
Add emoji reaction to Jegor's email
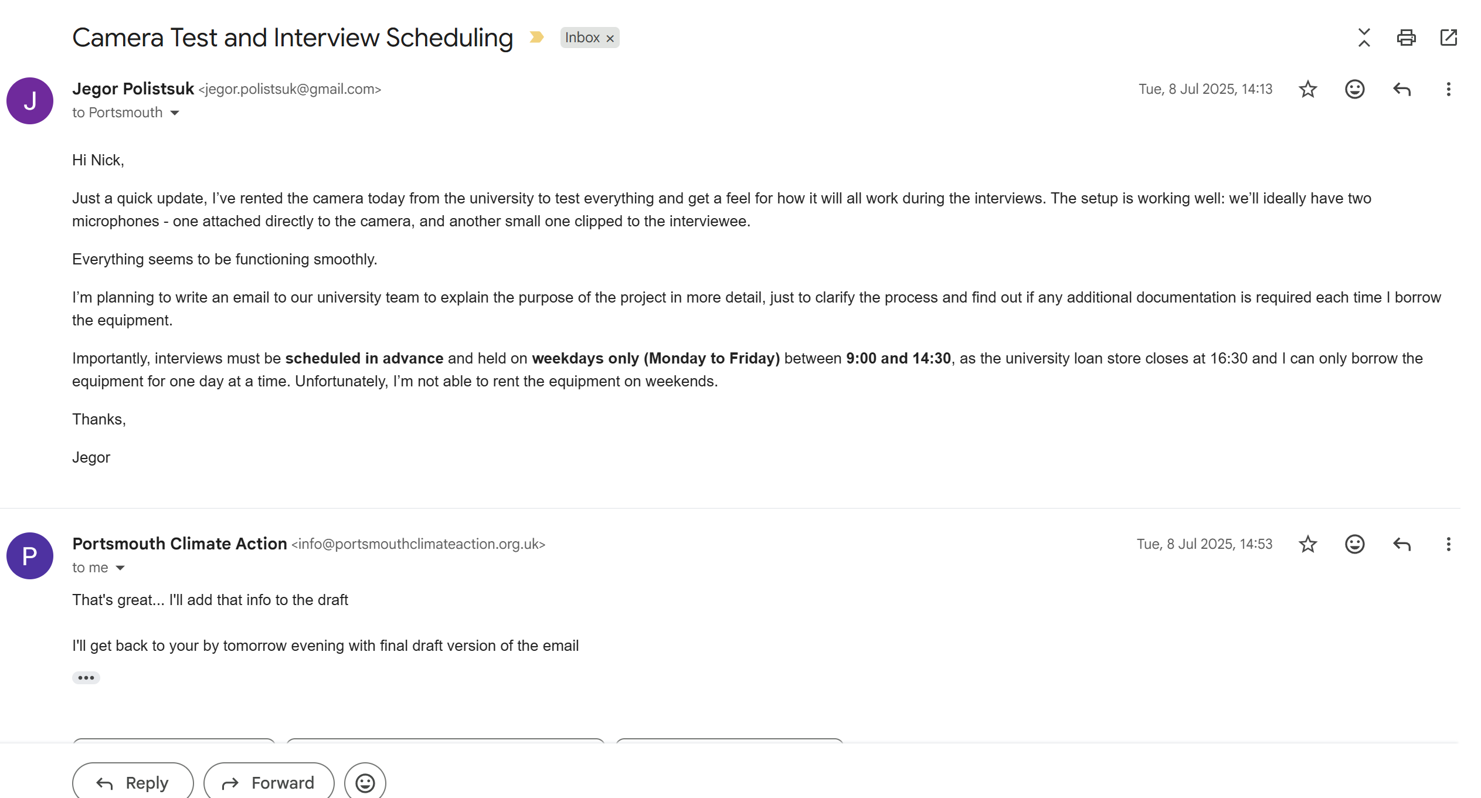[x=1354, y=89]
